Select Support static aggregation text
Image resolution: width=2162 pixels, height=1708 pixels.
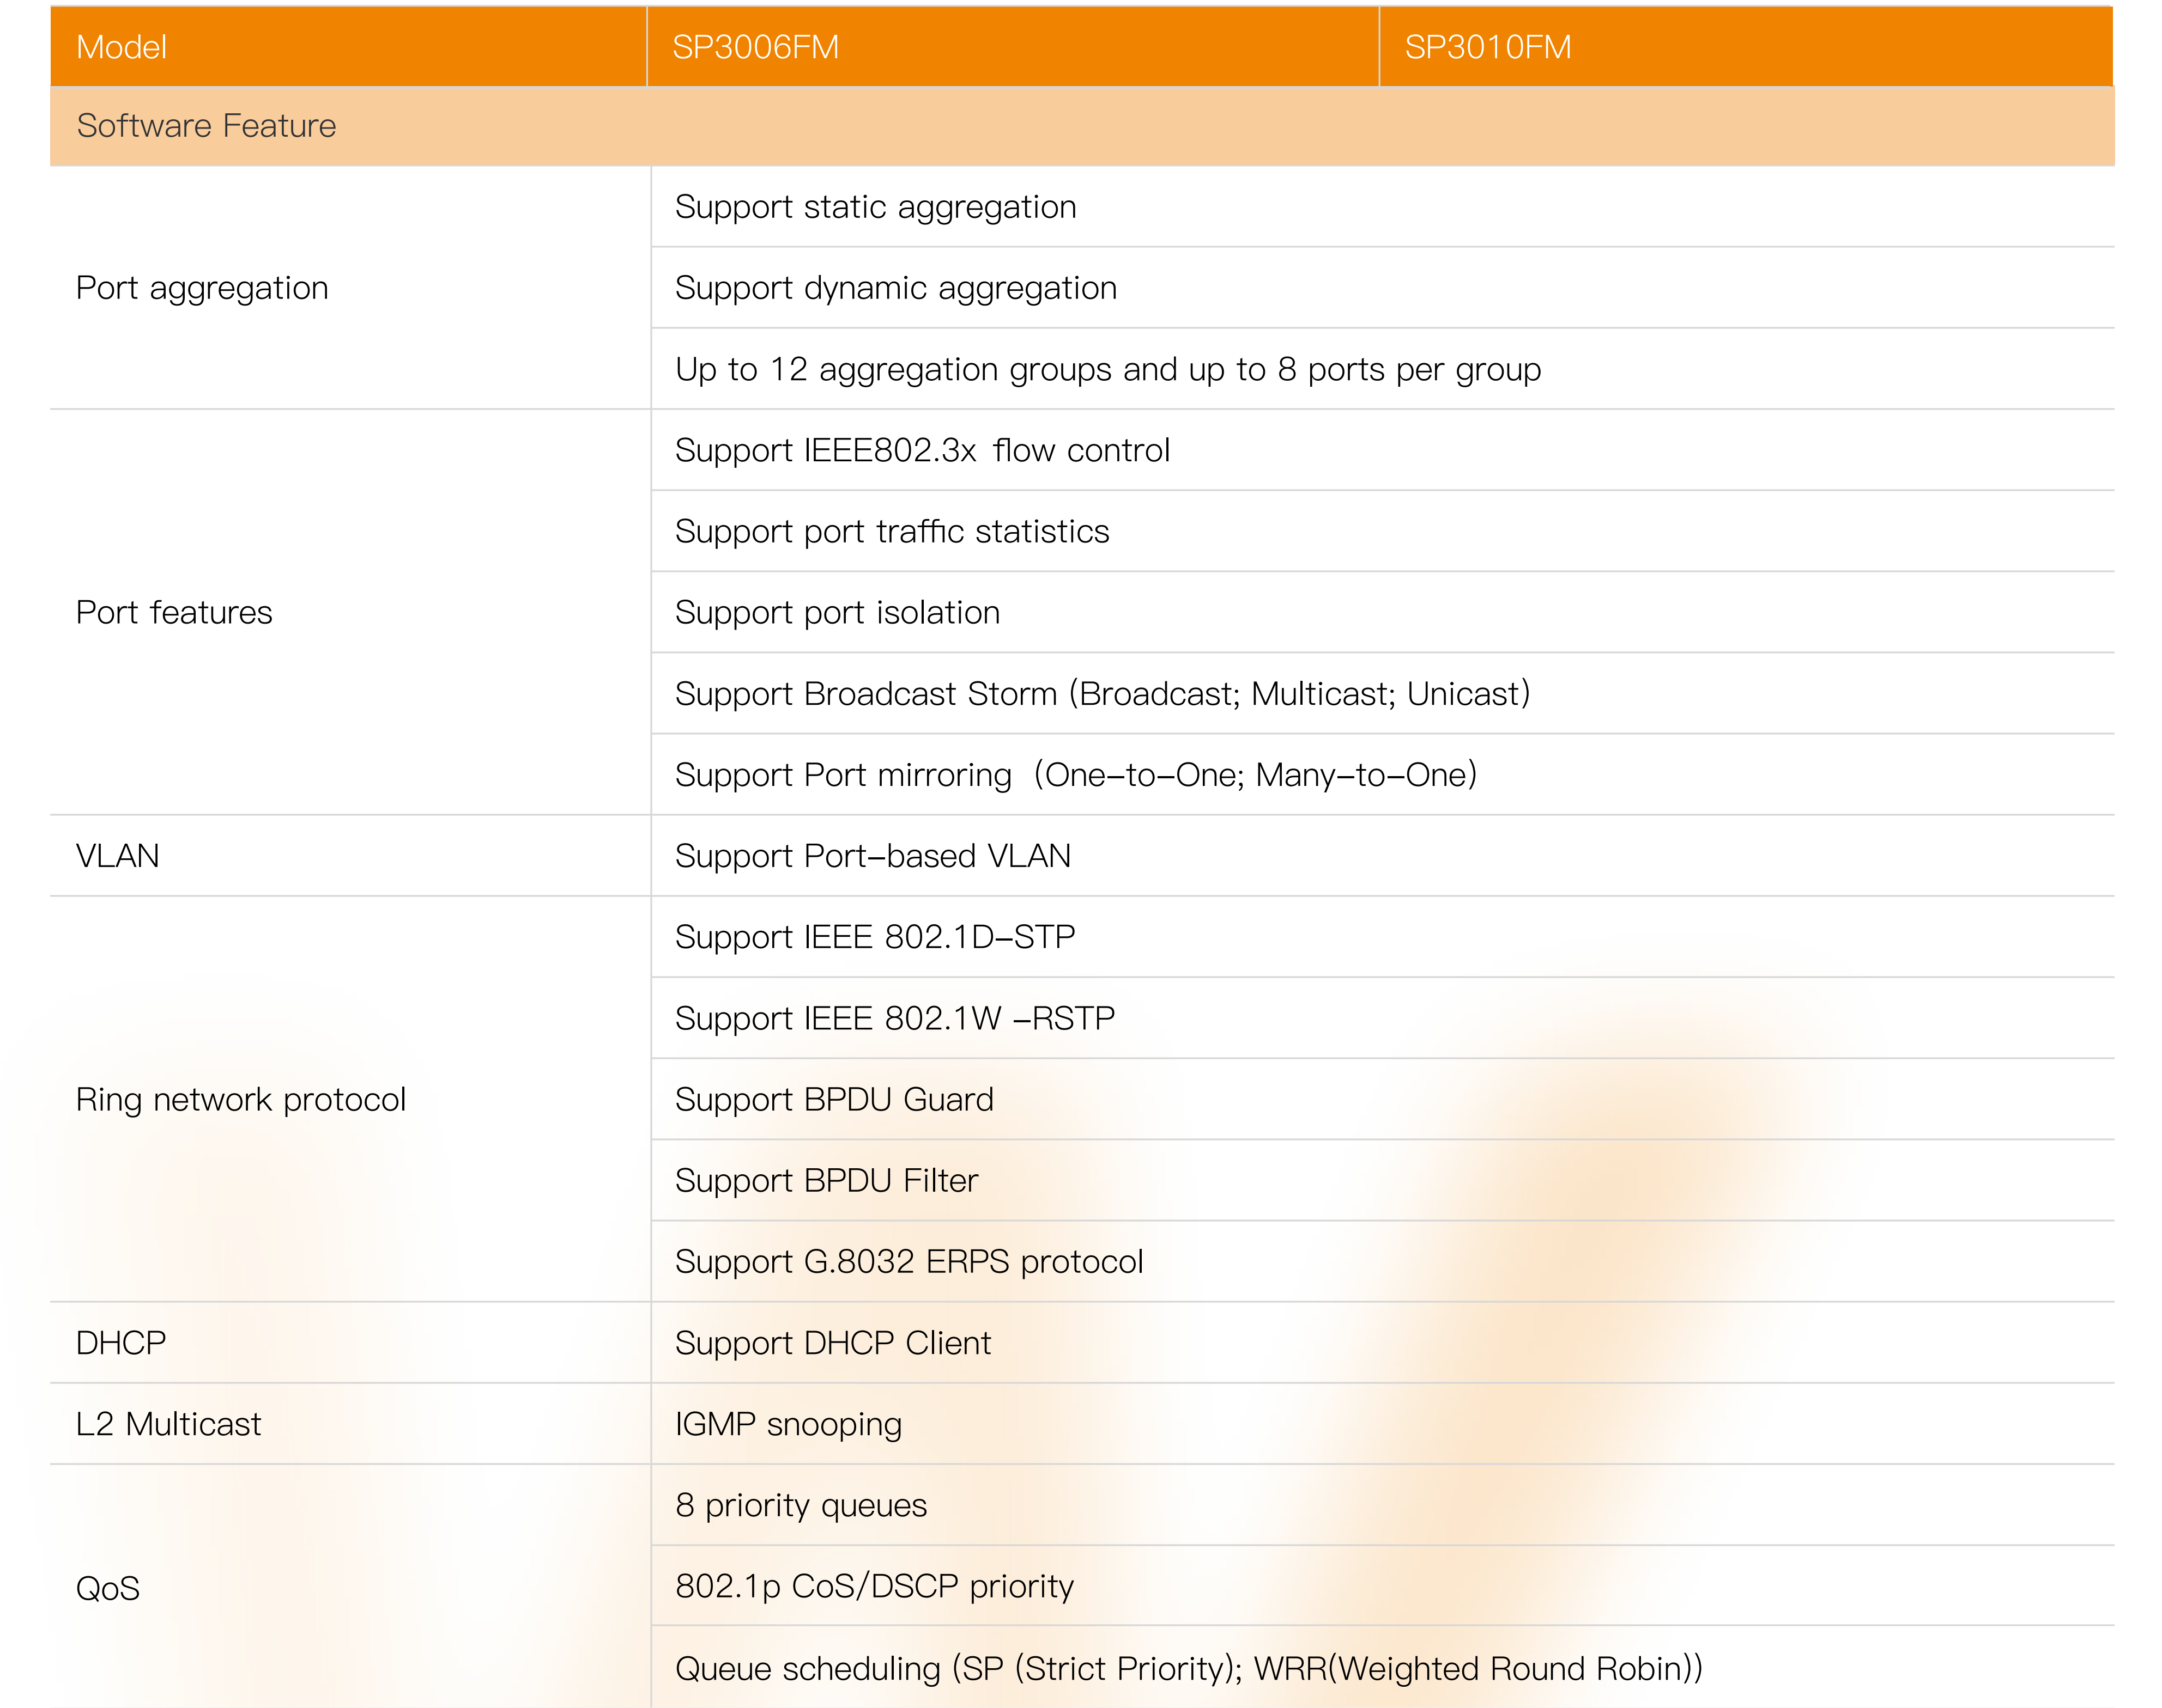875,207
